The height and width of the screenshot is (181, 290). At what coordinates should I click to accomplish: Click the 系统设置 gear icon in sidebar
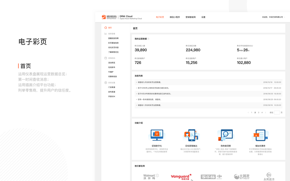pos(106,83)
